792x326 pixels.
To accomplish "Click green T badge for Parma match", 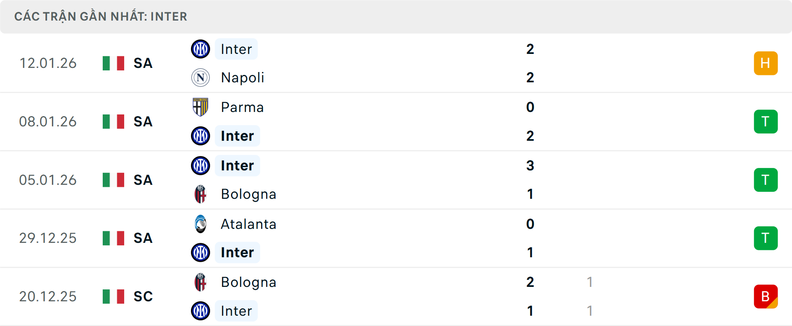I will [766, 121].
